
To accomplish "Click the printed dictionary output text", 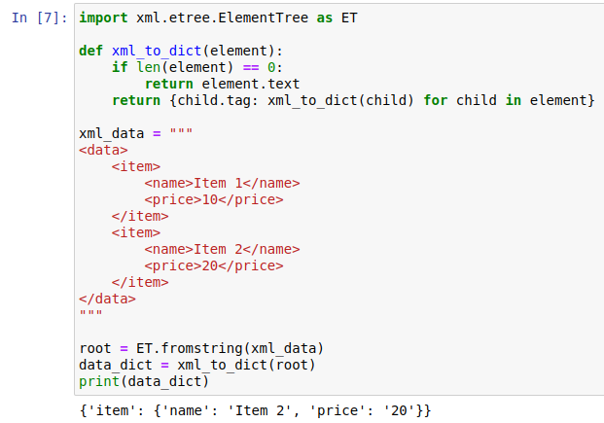I will click(x=255, y=411).
